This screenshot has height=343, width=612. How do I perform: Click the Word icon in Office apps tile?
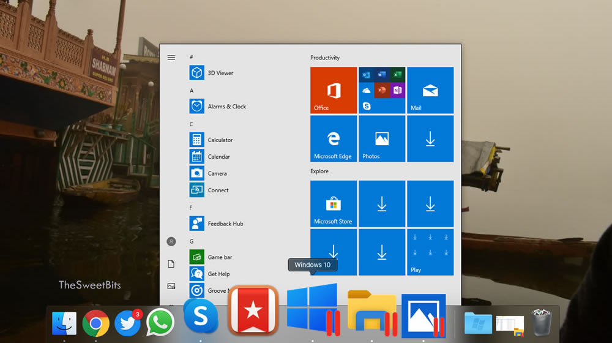click(x=382, y=75)
